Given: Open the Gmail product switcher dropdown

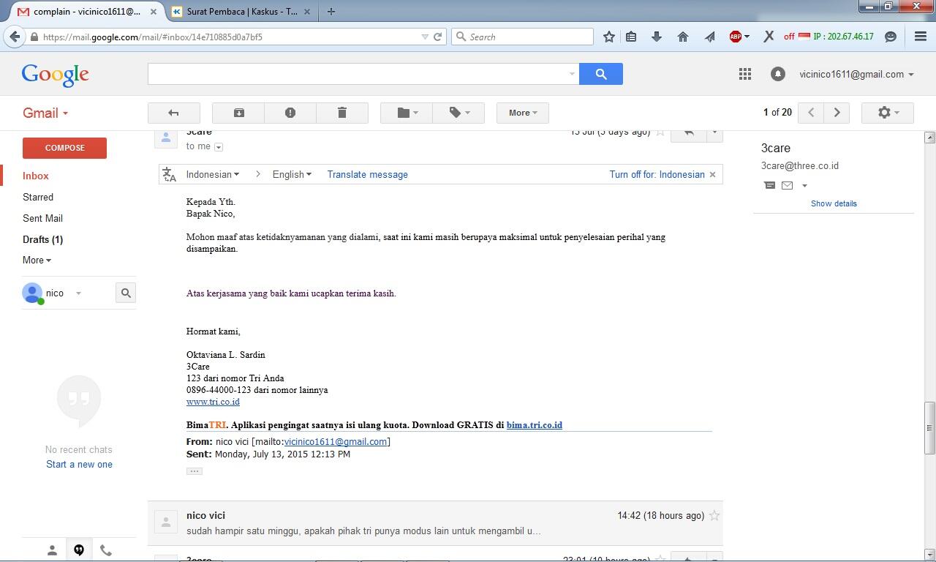Looking at the screenshot, I should click(x=45, y=113).
